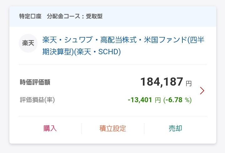
Task: Select the 評価損益(率) label
Action: tap(37, 100)
